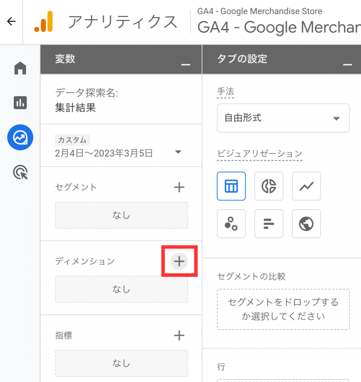Open the 自由形式 technique dropdown
361x382 pixels.
click(283, 118)
